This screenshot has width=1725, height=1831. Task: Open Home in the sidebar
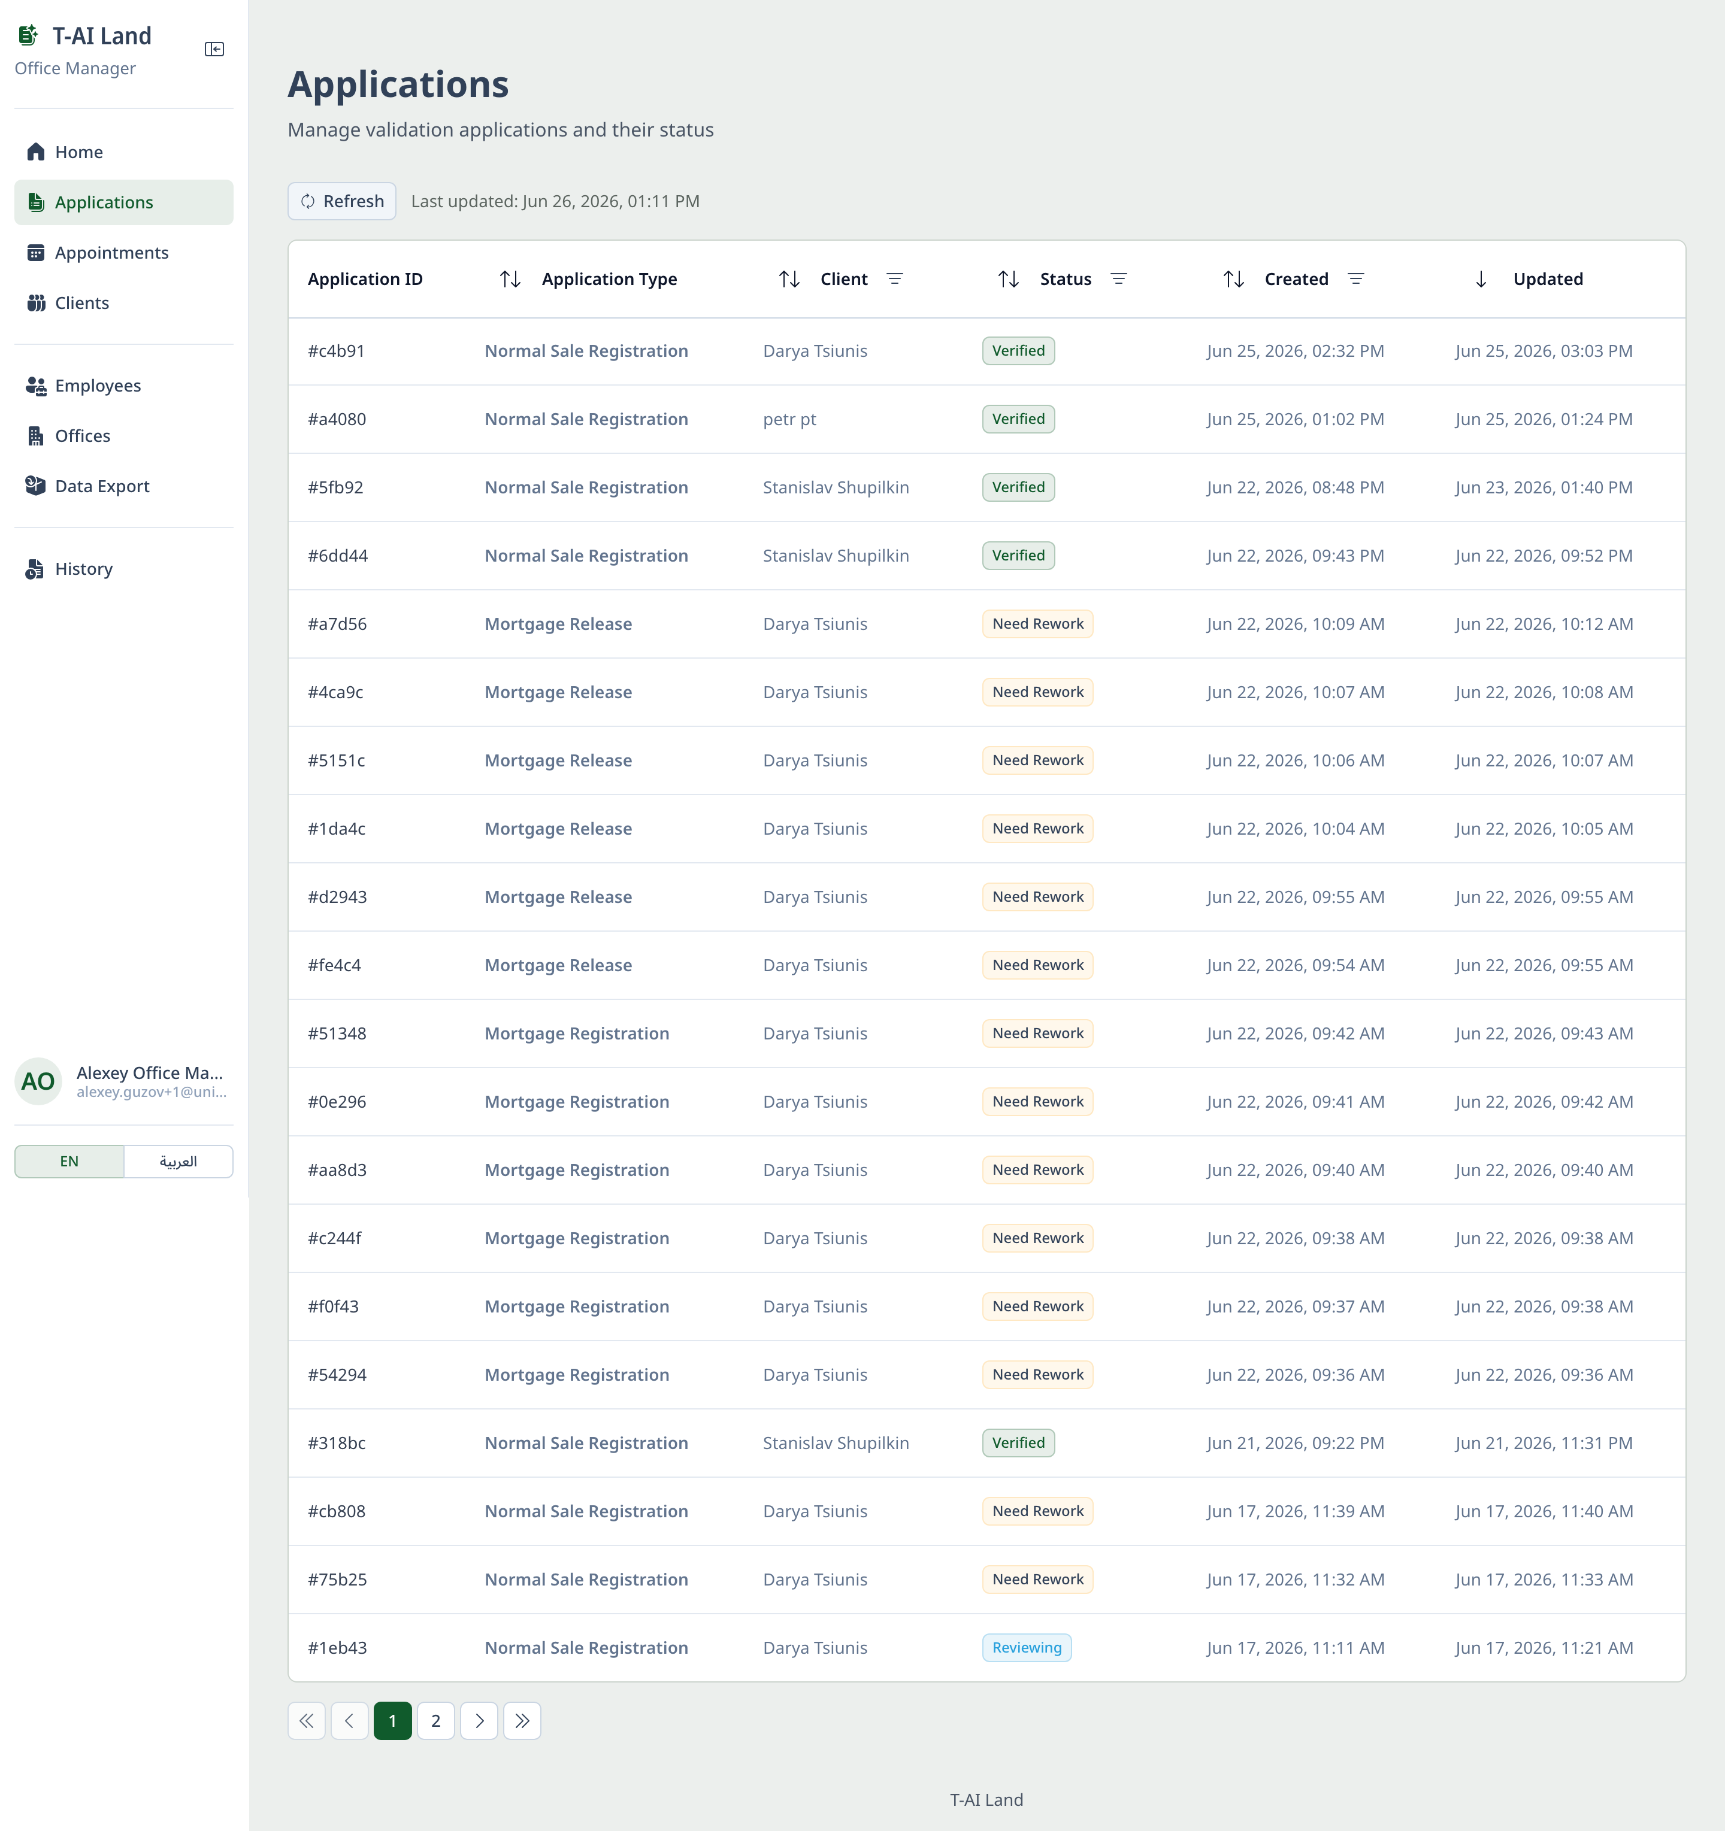coord(125,152)
